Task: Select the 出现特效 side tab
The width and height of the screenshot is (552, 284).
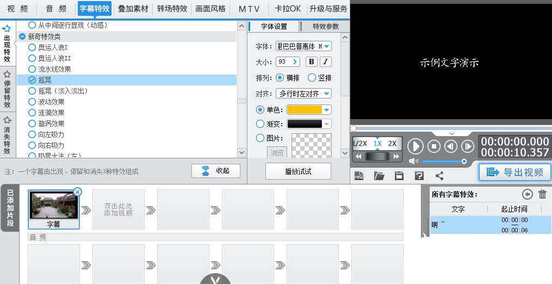Action: [x=7, y=44]
